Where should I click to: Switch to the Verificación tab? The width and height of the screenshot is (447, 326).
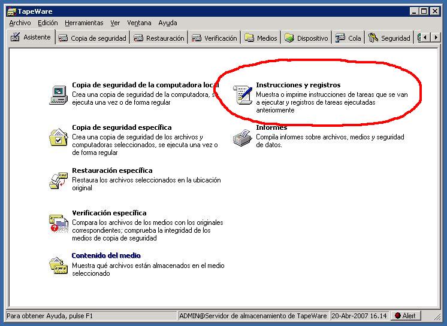[x=215, y=38]
